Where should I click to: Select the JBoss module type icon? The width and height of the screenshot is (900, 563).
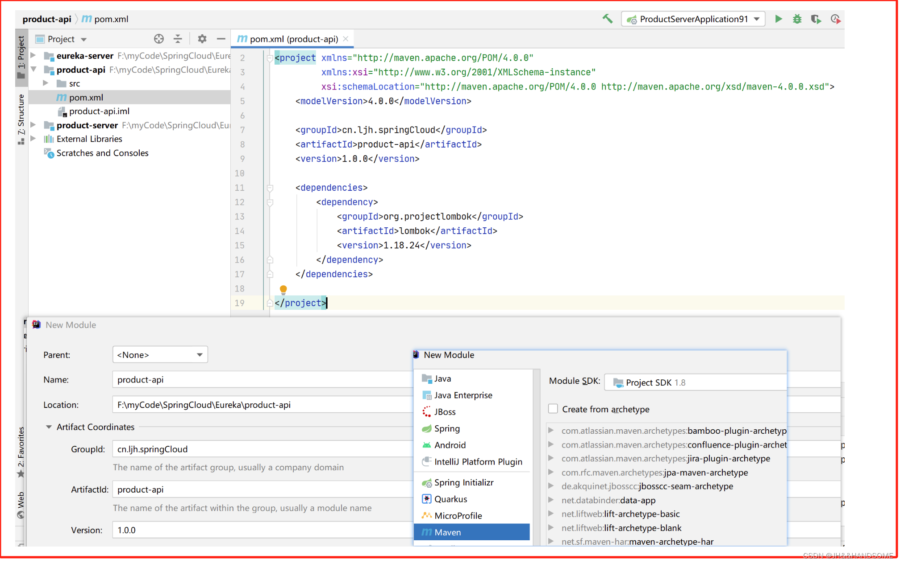[427, 412]
